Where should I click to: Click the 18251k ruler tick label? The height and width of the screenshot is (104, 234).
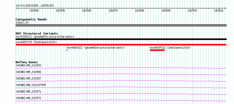coord(219,10)
